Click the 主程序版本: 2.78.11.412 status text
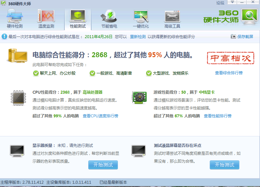The width and height of the screenshot is (260, 187). click(22, 182)
